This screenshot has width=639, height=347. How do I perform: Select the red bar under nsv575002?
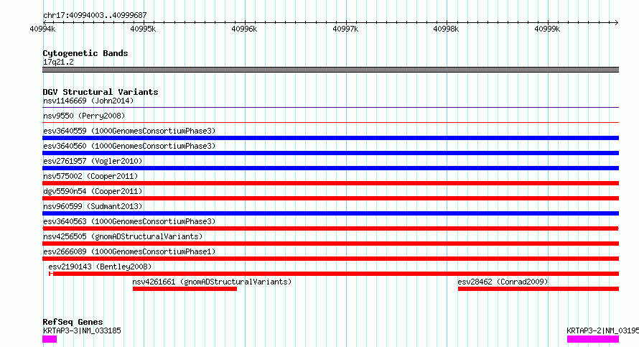click(x=330, y=183)
